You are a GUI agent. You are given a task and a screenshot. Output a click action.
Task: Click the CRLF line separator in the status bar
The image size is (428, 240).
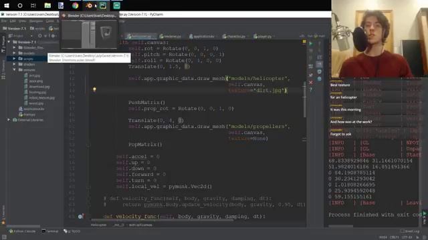pyautogui.click(x=394, y=237)
